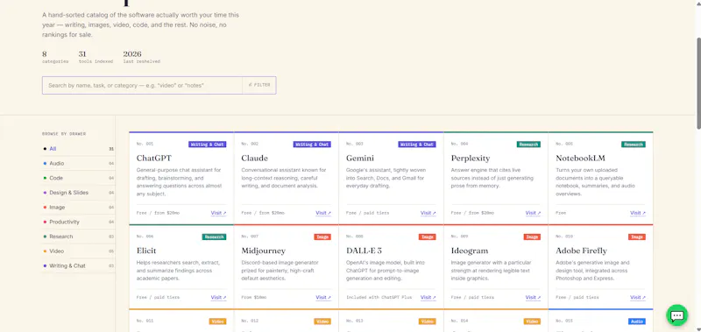The image size is (701, 332).
Task: Click Writing & Chat tag on Gemini card
Action: coord(417,145)
